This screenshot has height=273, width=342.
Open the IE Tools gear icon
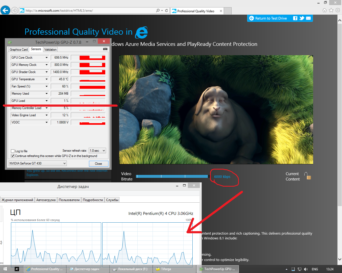pyautogui.click(x=338, y=10)
